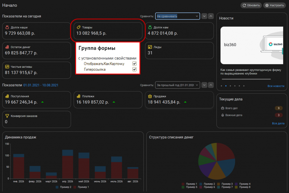Open the Настроить settings button
Image resolution: width=289 pixels, height=193 pixels.
point(275,5)
